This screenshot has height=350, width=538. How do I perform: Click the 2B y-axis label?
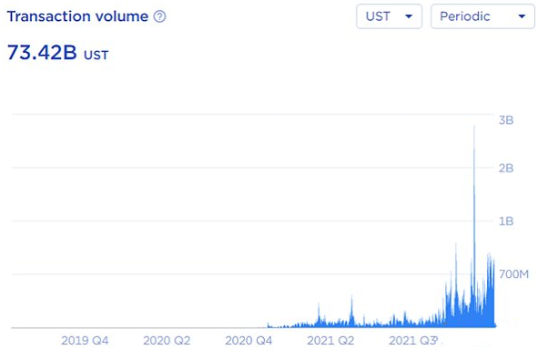click(x=506, y=169)
